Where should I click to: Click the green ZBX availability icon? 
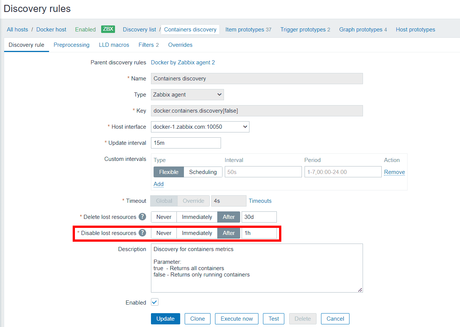(x=108, y=29)
